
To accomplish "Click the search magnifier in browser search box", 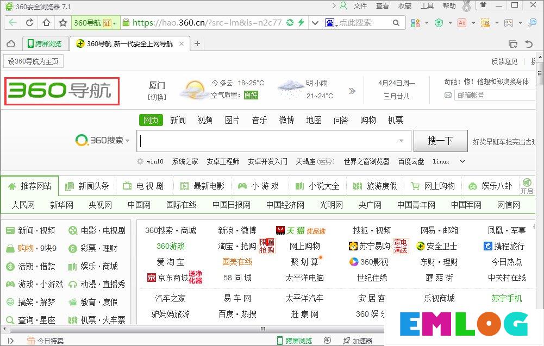I will tap(396, 23).
